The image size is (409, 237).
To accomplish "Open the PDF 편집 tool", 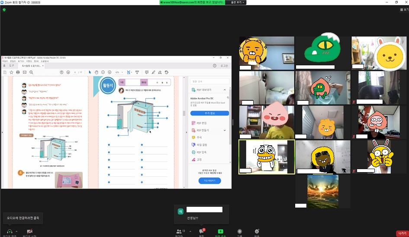I will 199,123.
